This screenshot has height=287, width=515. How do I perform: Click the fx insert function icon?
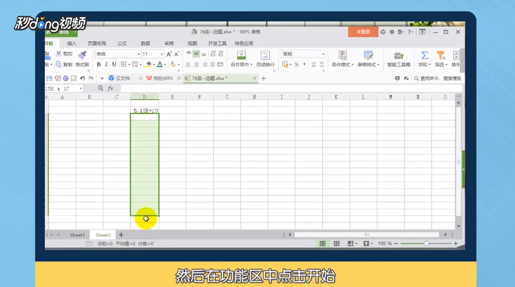[x=110, y=88]
